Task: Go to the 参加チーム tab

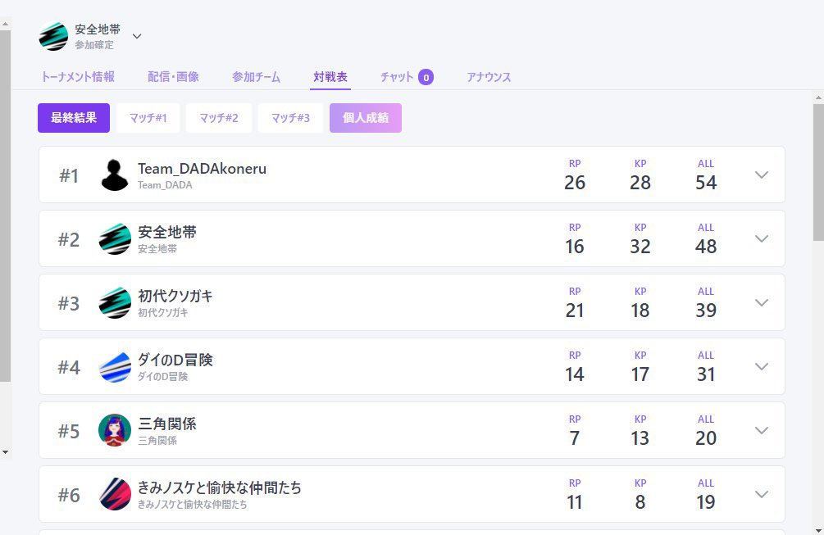Action: click(256, 77)
